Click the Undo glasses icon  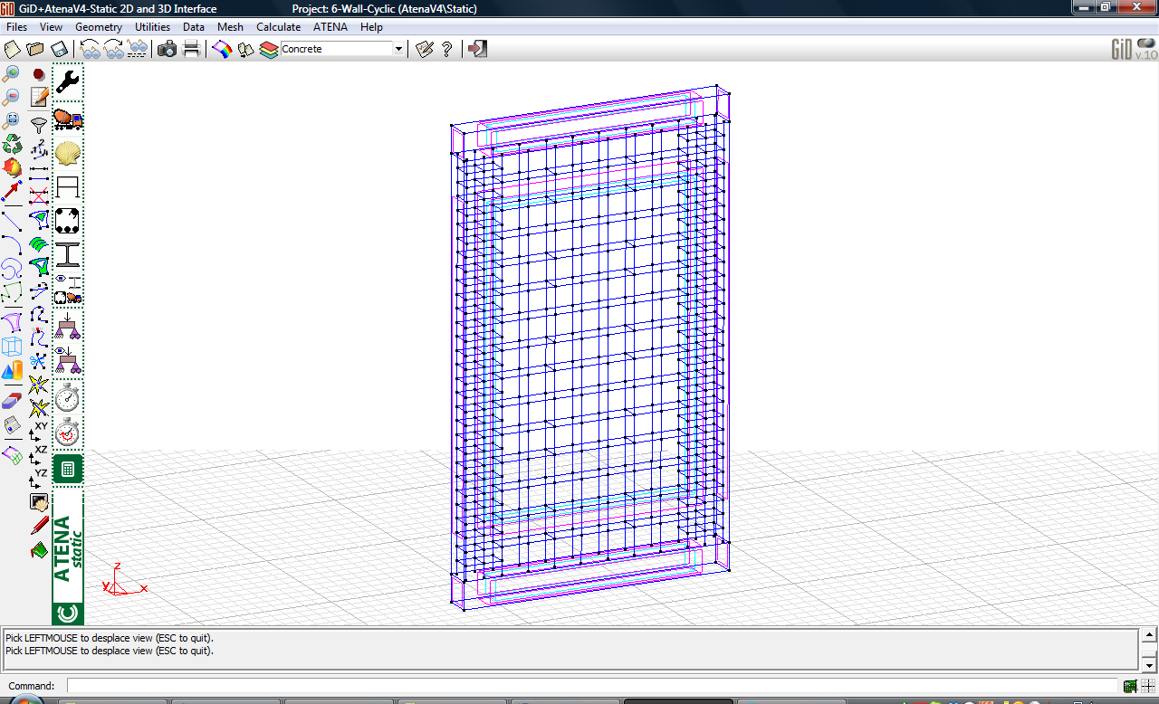point(91,49)
